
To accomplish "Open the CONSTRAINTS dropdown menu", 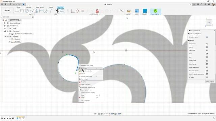I will pos(94,14).
